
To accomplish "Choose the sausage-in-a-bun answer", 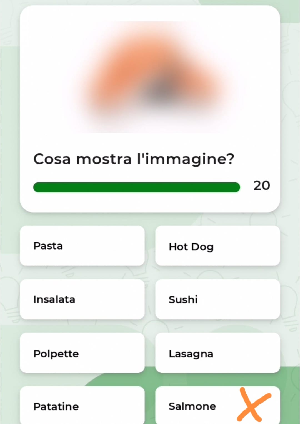I will pyautogui.click(x=217, y=246).
